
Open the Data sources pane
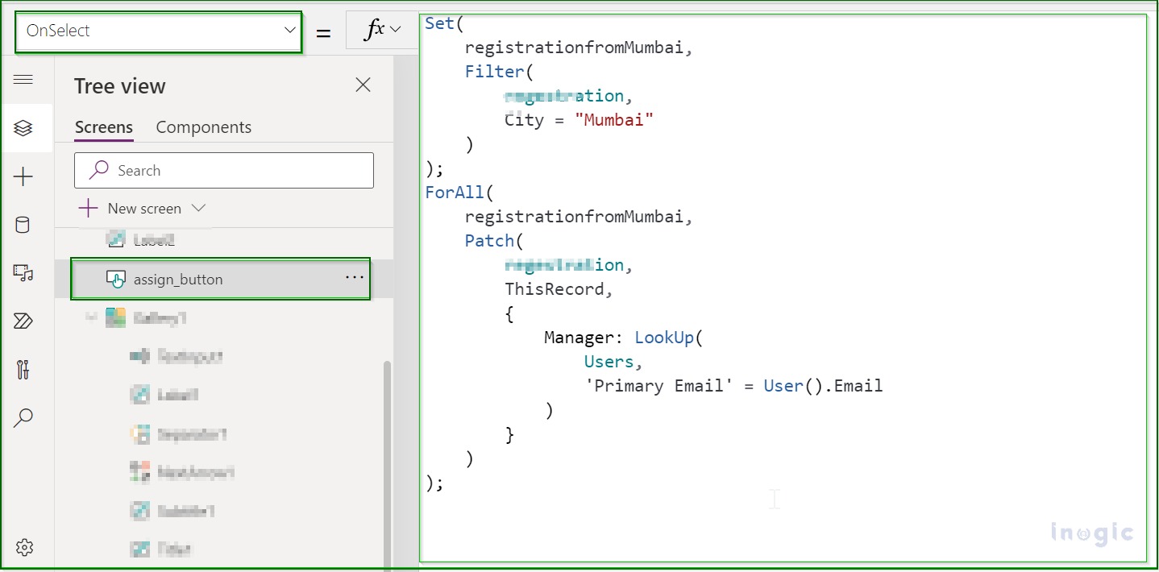coord(24,224)
